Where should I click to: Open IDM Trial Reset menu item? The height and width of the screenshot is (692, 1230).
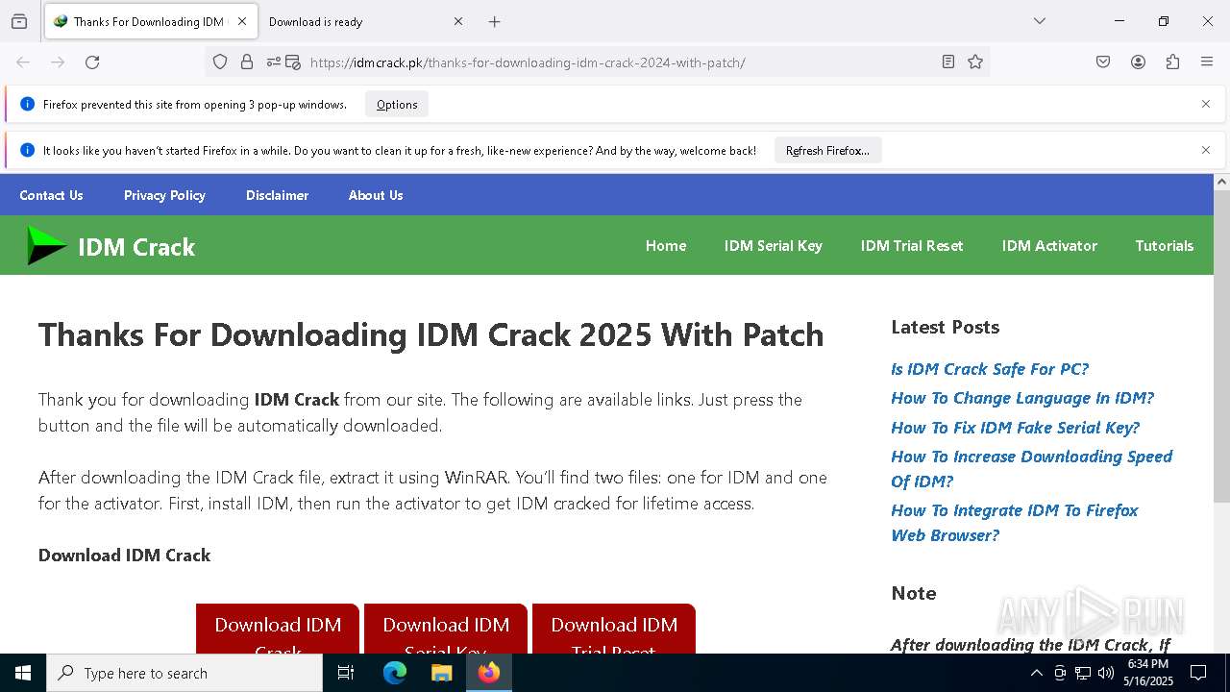[912, 246]
